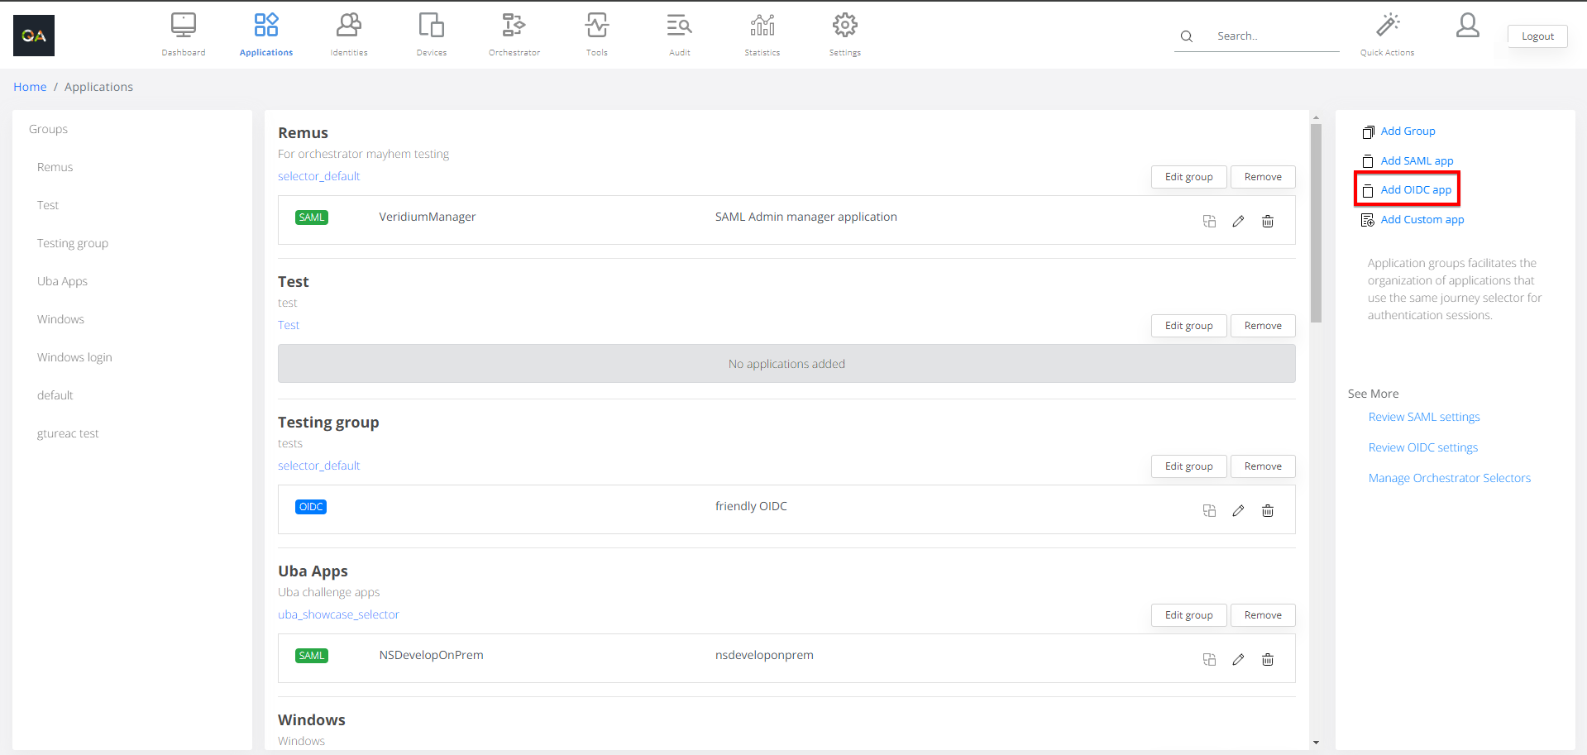The height and width of the screenshot is (755, 1587).
Task: Open the Tools menu item
Action: (596, 33)
